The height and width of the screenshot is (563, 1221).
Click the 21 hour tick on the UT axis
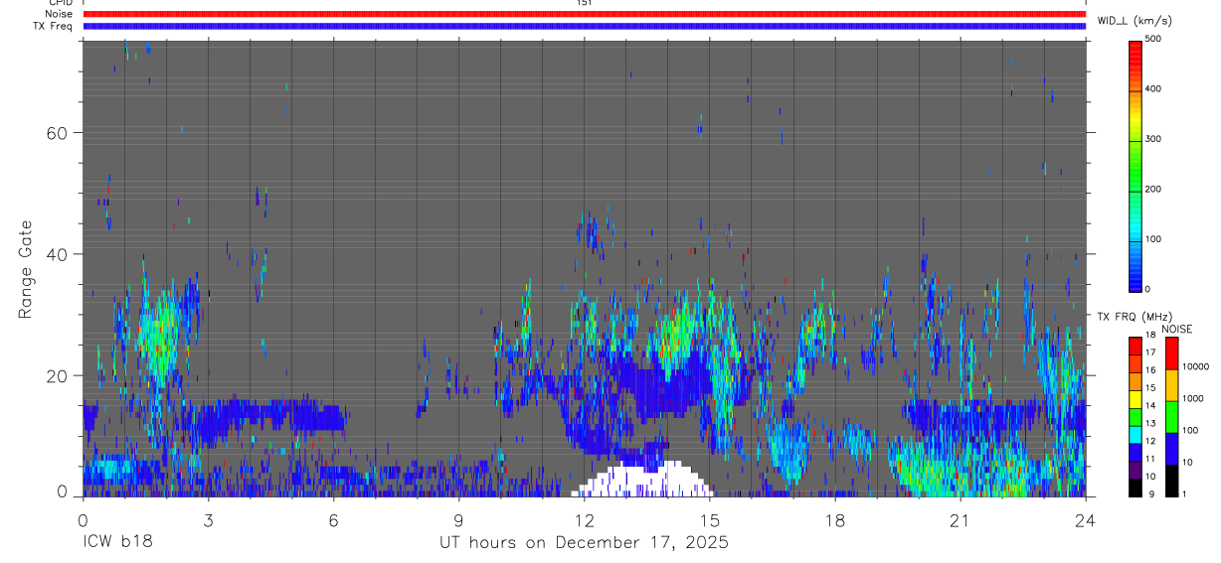(x=959, y=519)
